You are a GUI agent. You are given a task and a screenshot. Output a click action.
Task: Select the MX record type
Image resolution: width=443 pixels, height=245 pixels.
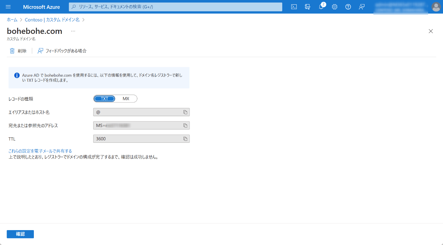(x=126, y=99)
